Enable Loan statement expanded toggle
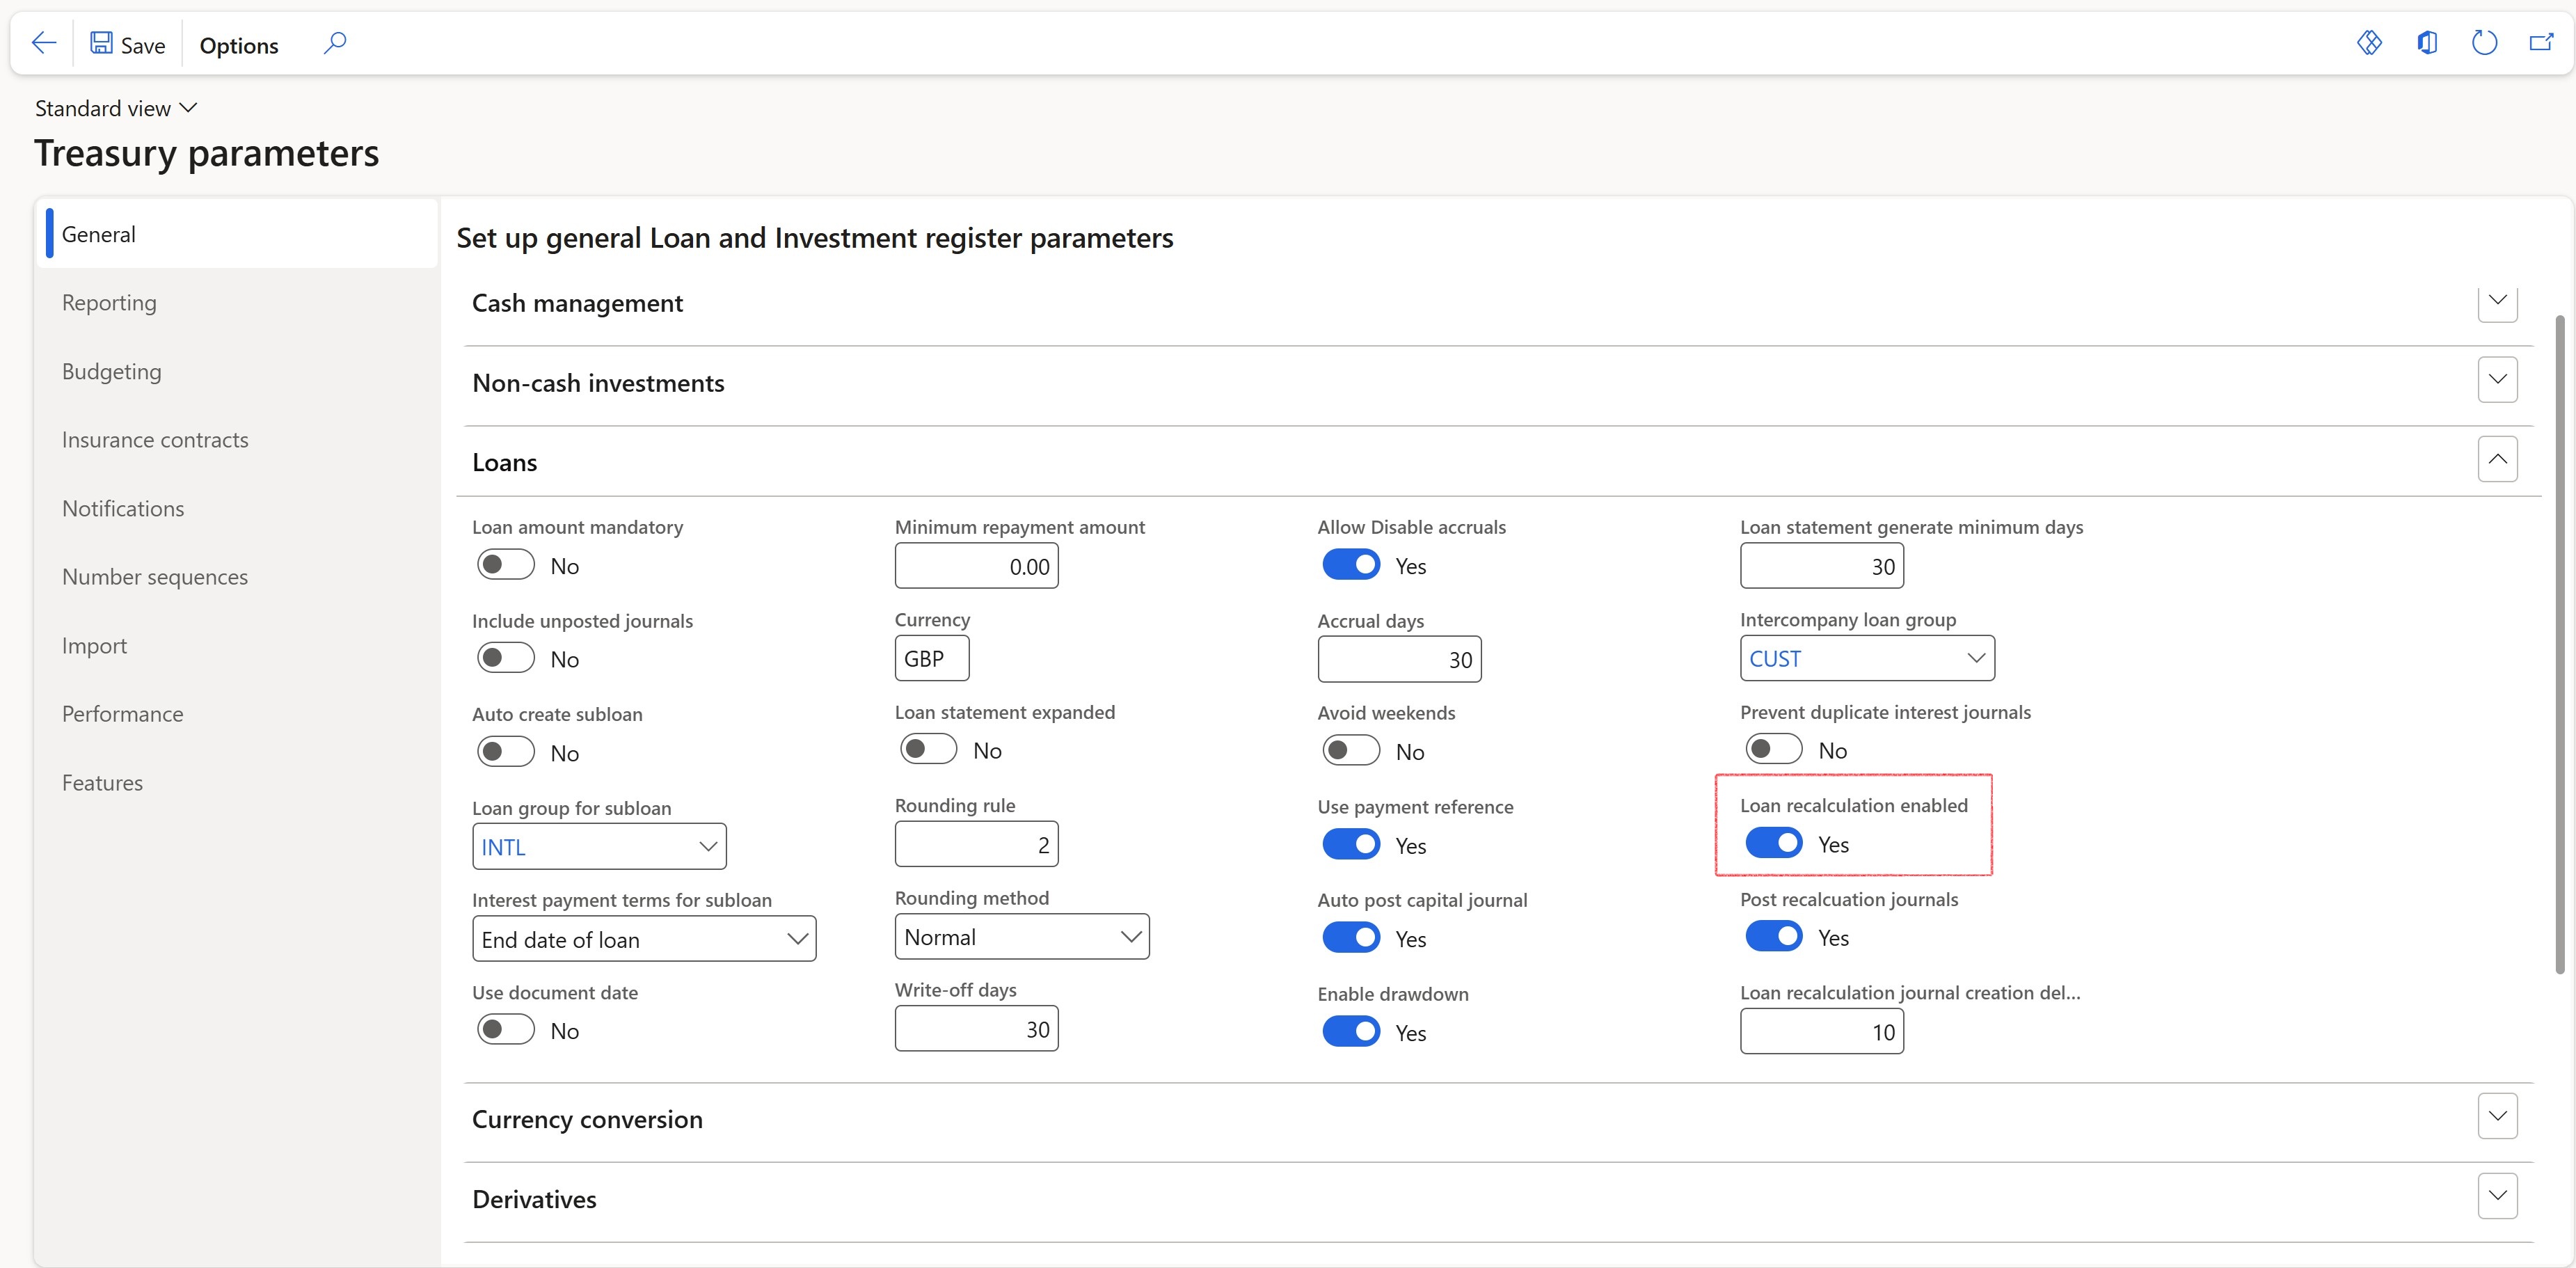The image size is (2576, 1268). 929,749
